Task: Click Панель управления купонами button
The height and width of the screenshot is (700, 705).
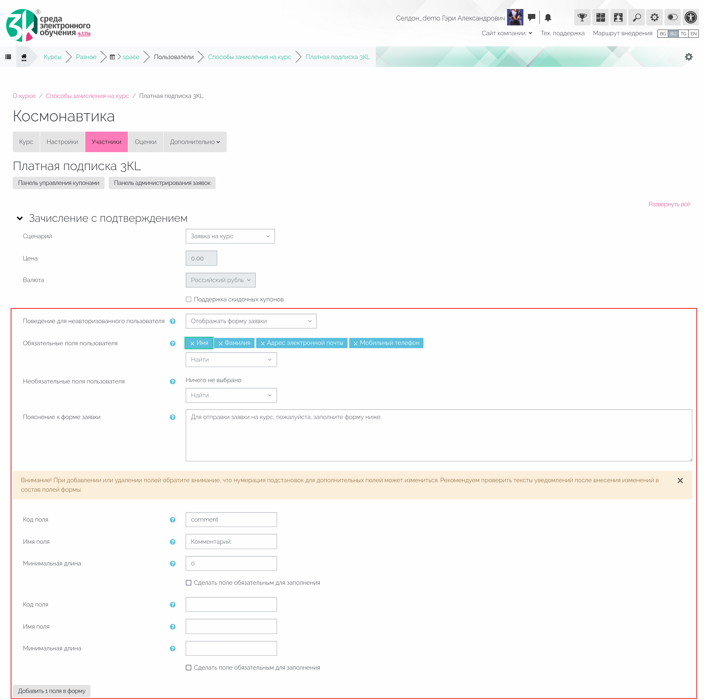Action: coord(59,183)
